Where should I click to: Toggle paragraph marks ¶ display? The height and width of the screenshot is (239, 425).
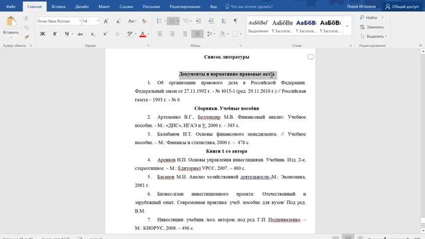click(236, 21)
